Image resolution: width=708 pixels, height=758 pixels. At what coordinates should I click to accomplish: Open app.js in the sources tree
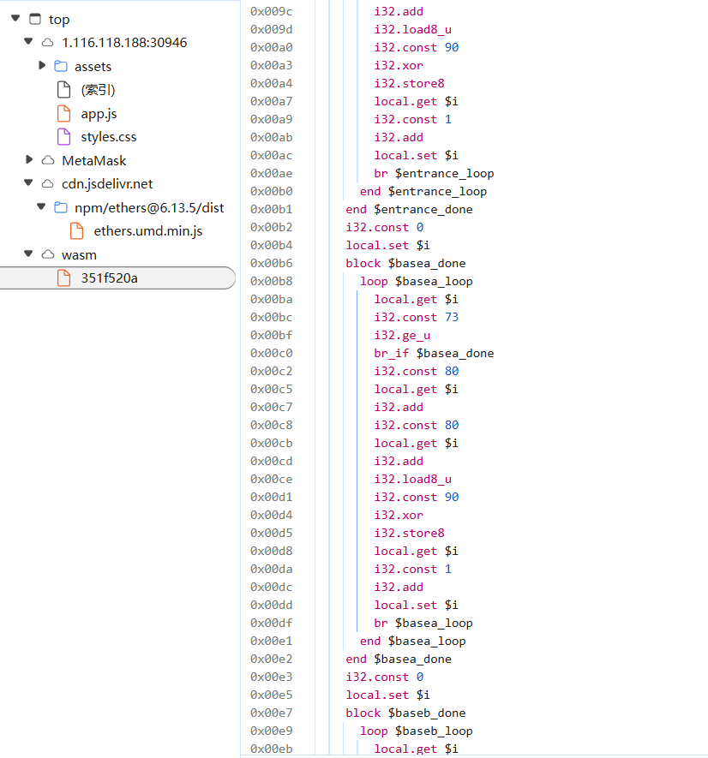(x=99, y=114)
